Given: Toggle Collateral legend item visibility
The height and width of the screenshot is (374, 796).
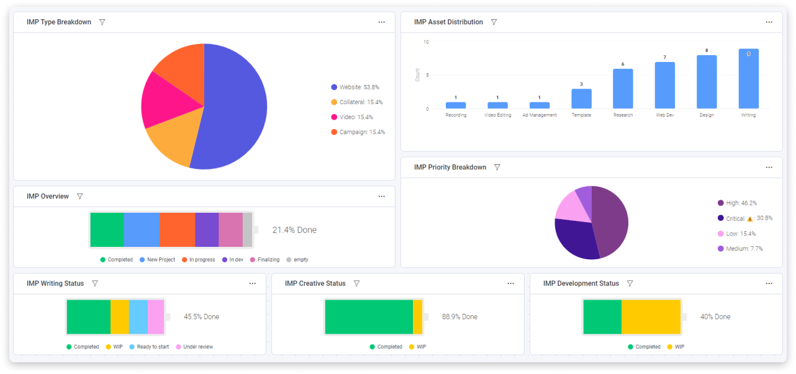Looking at the screenshot, I should pos(357,102).
